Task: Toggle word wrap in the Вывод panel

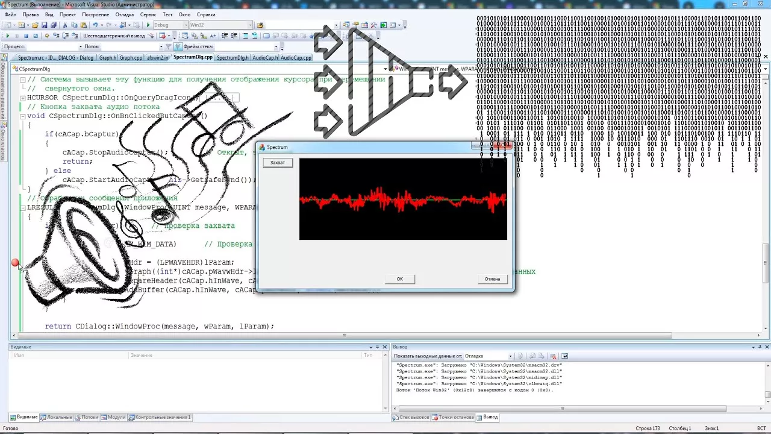Action: click(x=564, y=356)
